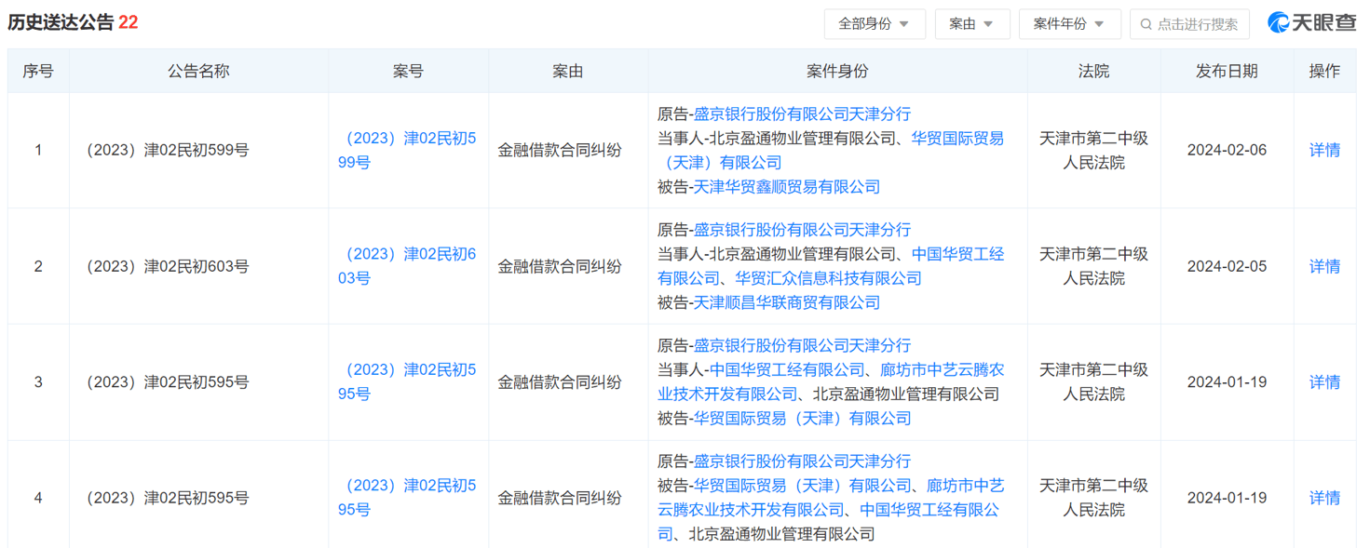Screen dimensions: 1370x548
Task: Open the 案件年份 dropdown filter
Action: click(x=1069, y=24)
